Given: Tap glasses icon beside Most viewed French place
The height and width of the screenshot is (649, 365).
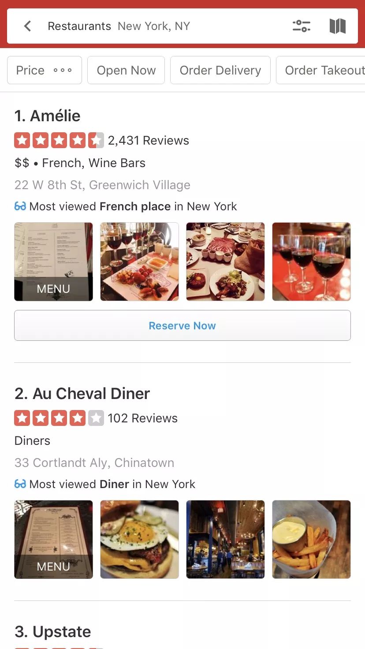Looking at the screenshot, I should point(20,206).
